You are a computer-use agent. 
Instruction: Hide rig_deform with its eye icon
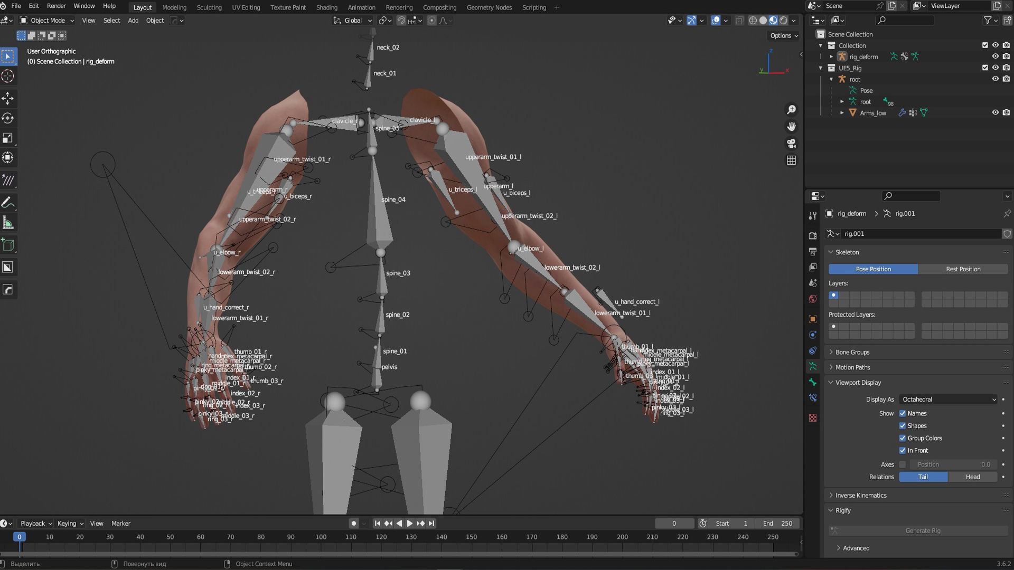click(995, 56)
